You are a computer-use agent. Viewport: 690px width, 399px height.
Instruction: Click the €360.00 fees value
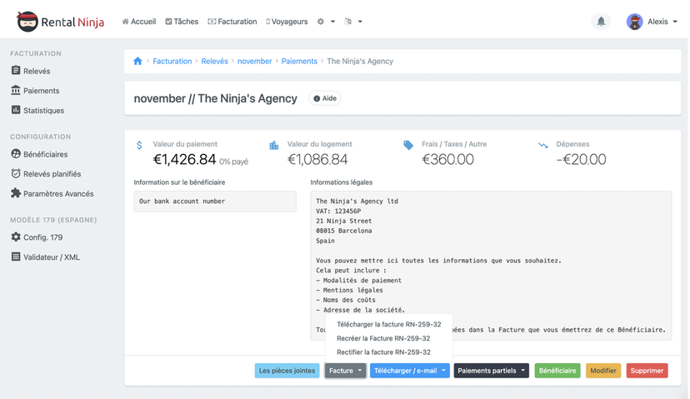pyautogui.click(x=447, y=159)
